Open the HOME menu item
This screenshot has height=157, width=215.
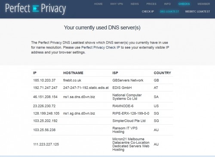pos(98,4)
